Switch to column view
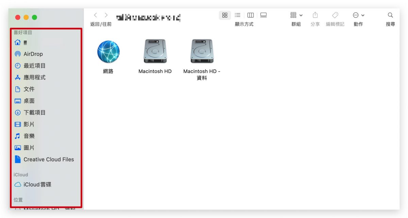The height and width of the screenshot is (218, 408). click(251, 15)
